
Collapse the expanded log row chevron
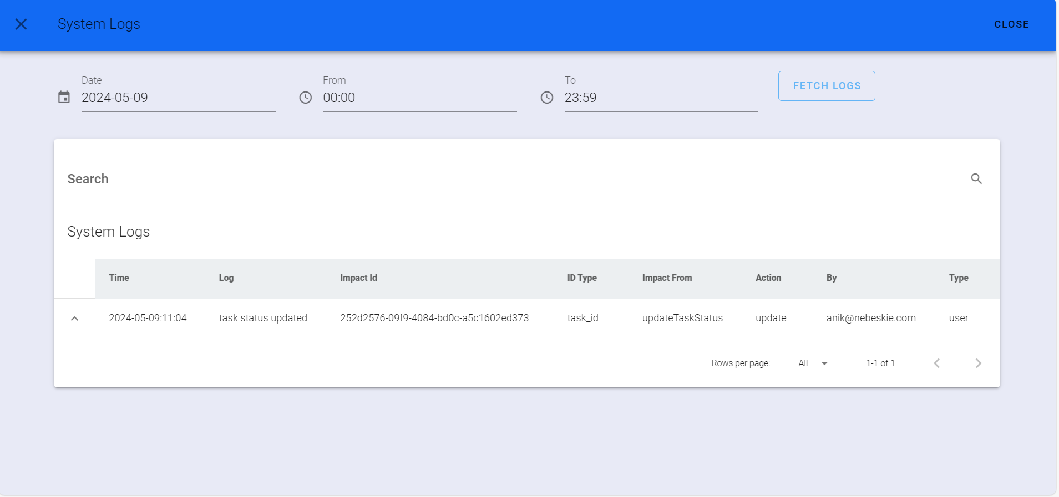[x=75, y=319]
